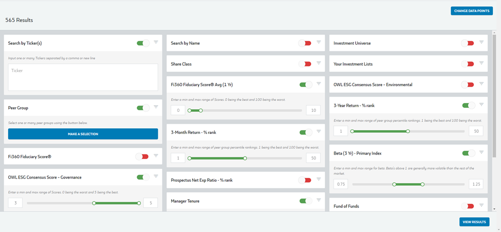Screen dimensions: 501x232
Task: Click the View Results button
Action: pos(474,222)
